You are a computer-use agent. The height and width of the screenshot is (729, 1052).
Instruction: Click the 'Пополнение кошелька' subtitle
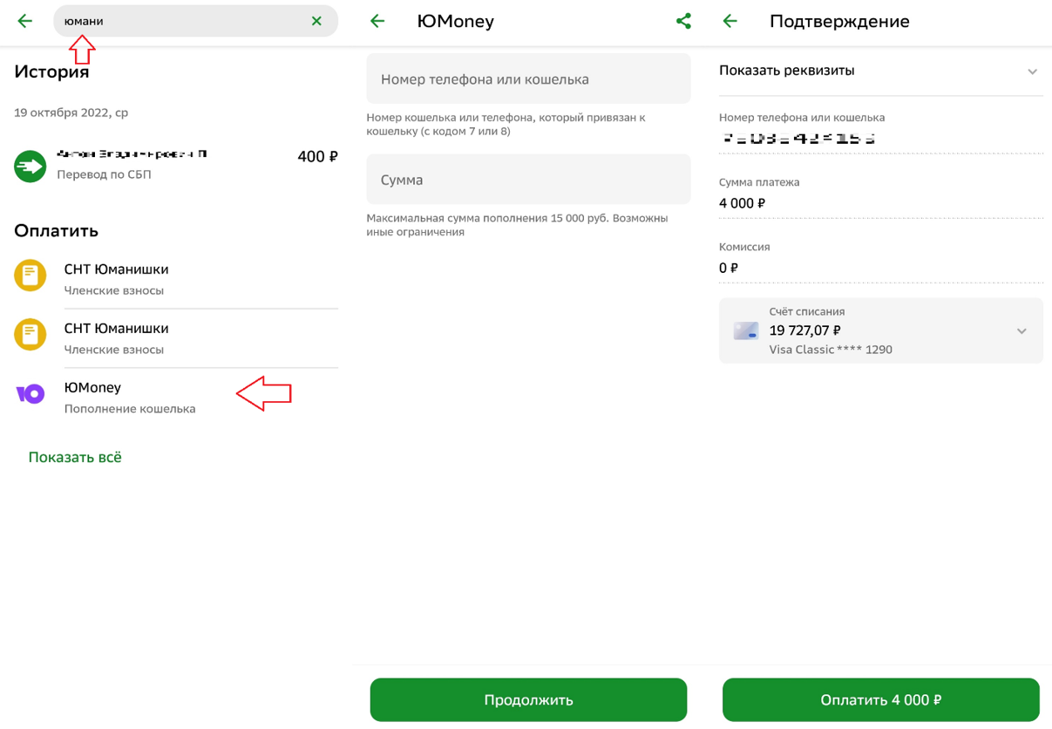click(x=130, y=408)
